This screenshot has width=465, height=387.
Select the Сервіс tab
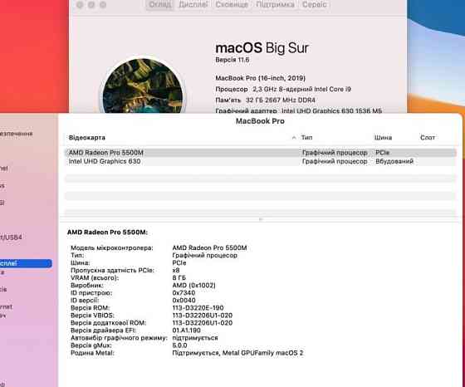(315, 5)
